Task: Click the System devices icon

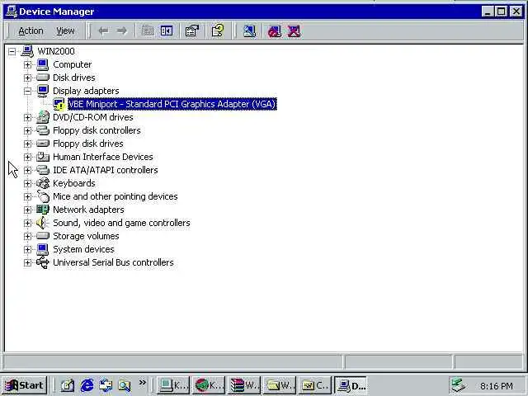Action: [x=43, y=249]
